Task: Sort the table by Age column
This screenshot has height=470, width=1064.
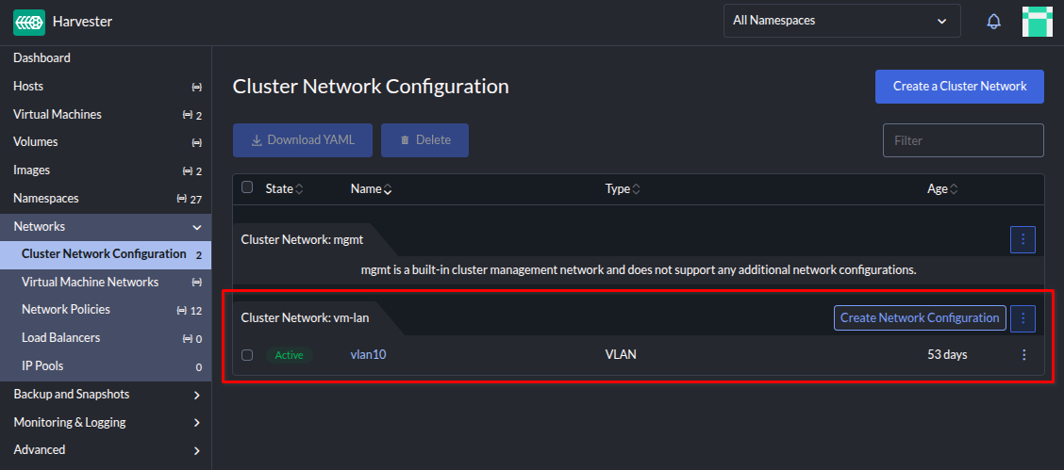Action: click(942, 189)
